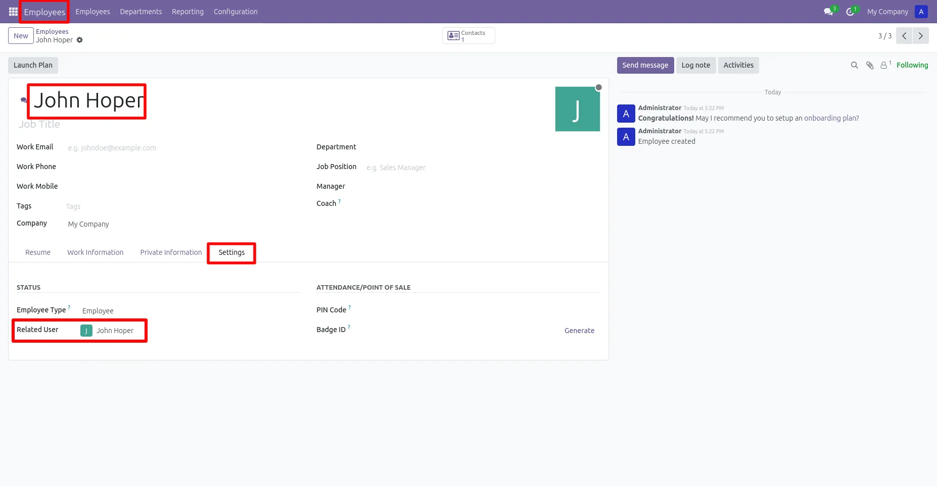Toggle the Following status
Viewport: 937px width, 486px height.
(x=912, y=65)
